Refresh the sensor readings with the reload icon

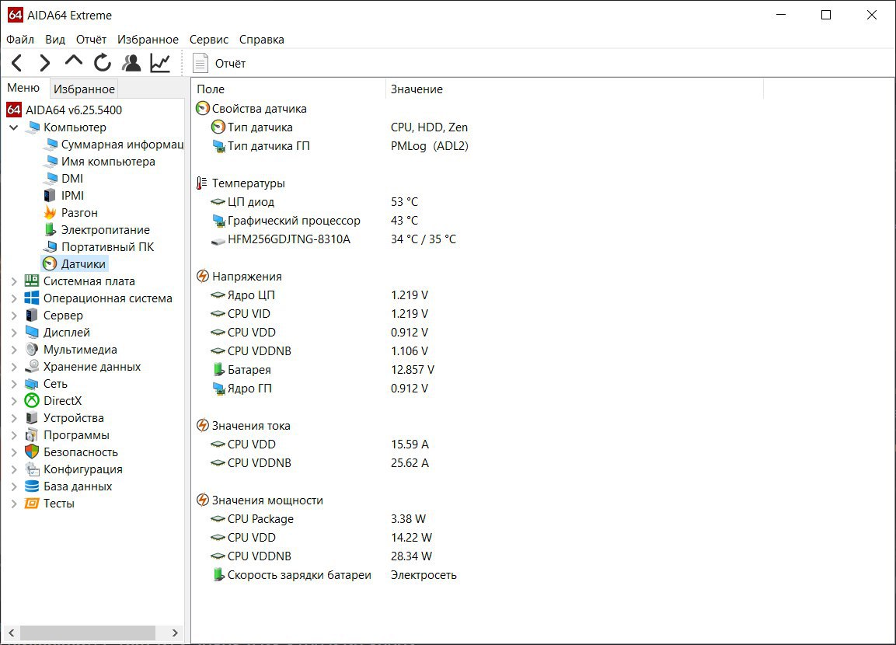click(x=103, y=63)
